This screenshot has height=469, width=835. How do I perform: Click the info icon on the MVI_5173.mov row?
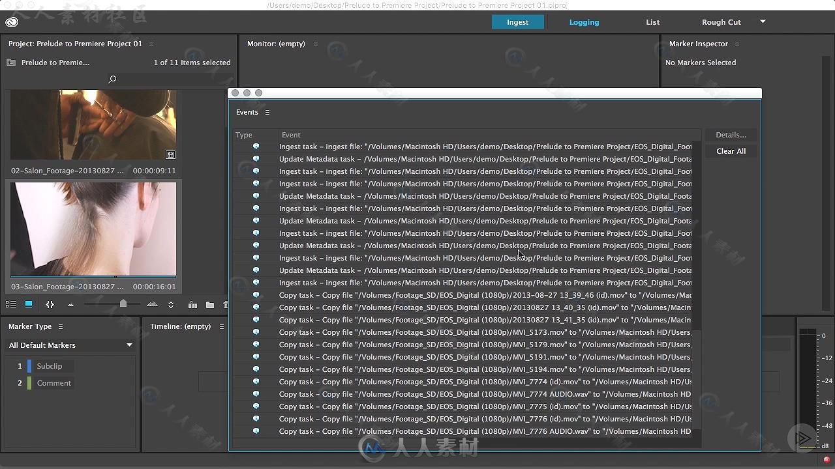pyautogui.click(x=256, y=332)
